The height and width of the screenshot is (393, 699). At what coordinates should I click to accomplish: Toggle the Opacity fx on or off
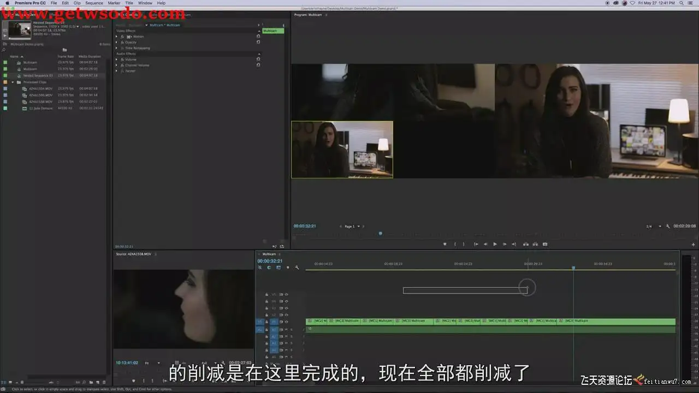pyautogui.click(x=122, y=42)
